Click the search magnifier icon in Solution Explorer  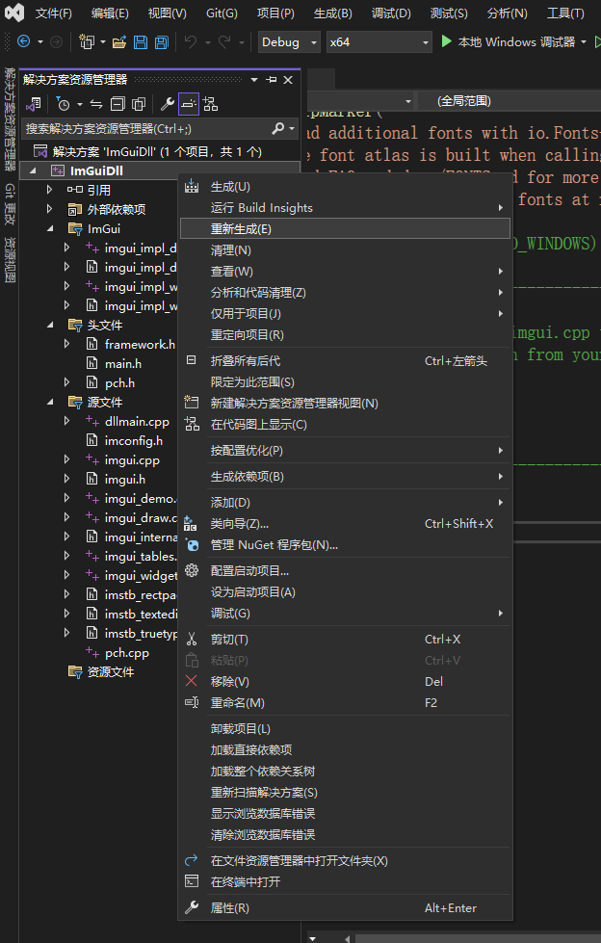[278, 128]
